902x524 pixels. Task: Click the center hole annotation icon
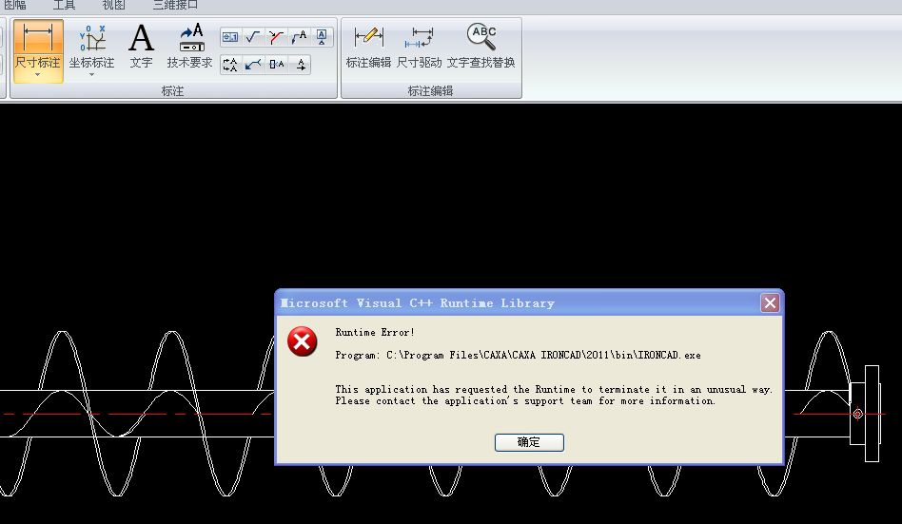click(x=276, y=65)
